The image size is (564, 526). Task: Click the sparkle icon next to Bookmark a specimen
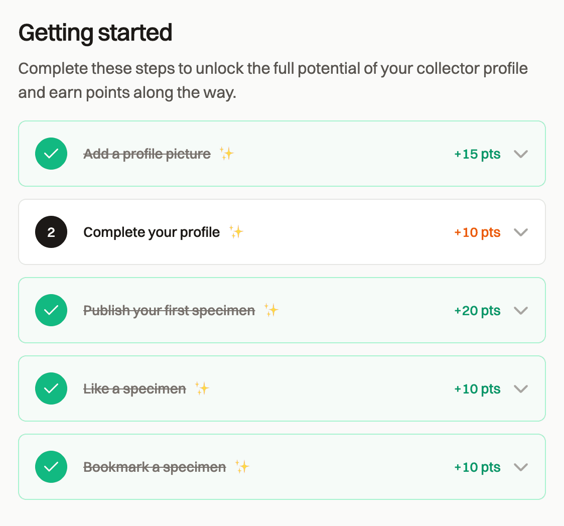point(243,466)
